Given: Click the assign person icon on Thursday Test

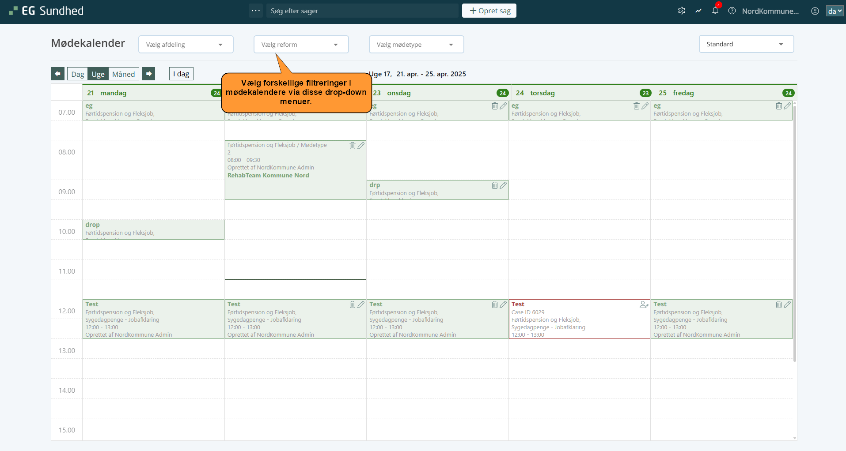Looking at the screenshot, I should [644, 304].
